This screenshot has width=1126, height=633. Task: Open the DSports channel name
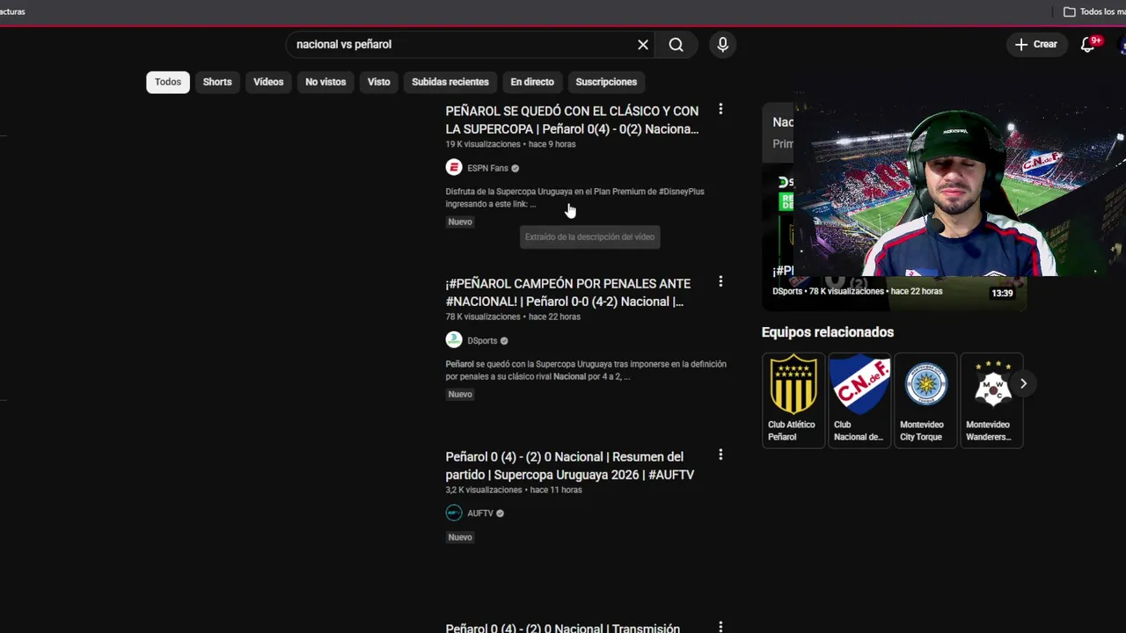click(482, 340)
